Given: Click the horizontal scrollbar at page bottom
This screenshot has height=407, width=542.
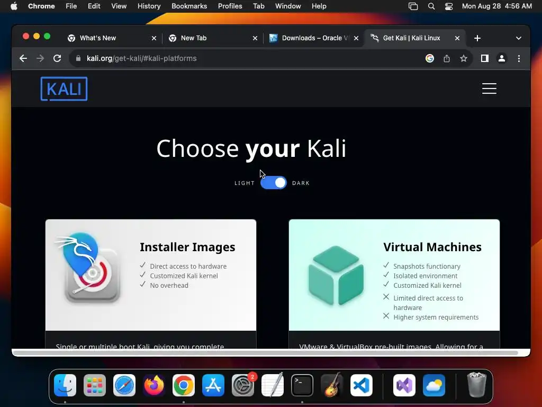Looking at the screenshot, I should pyautogui.click(x=266, y=352).
